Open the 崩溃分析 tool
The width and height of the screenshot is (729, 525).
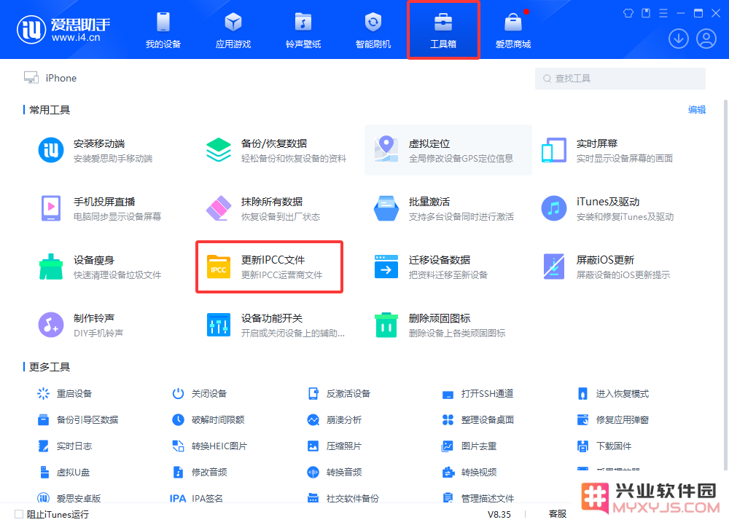tap(335, 419)
